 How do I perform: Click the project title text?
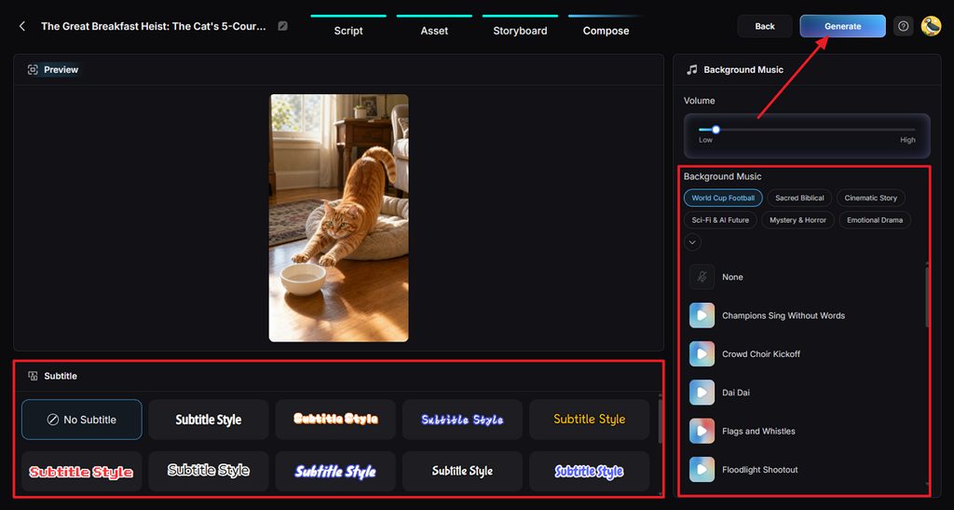pos(154,26)
